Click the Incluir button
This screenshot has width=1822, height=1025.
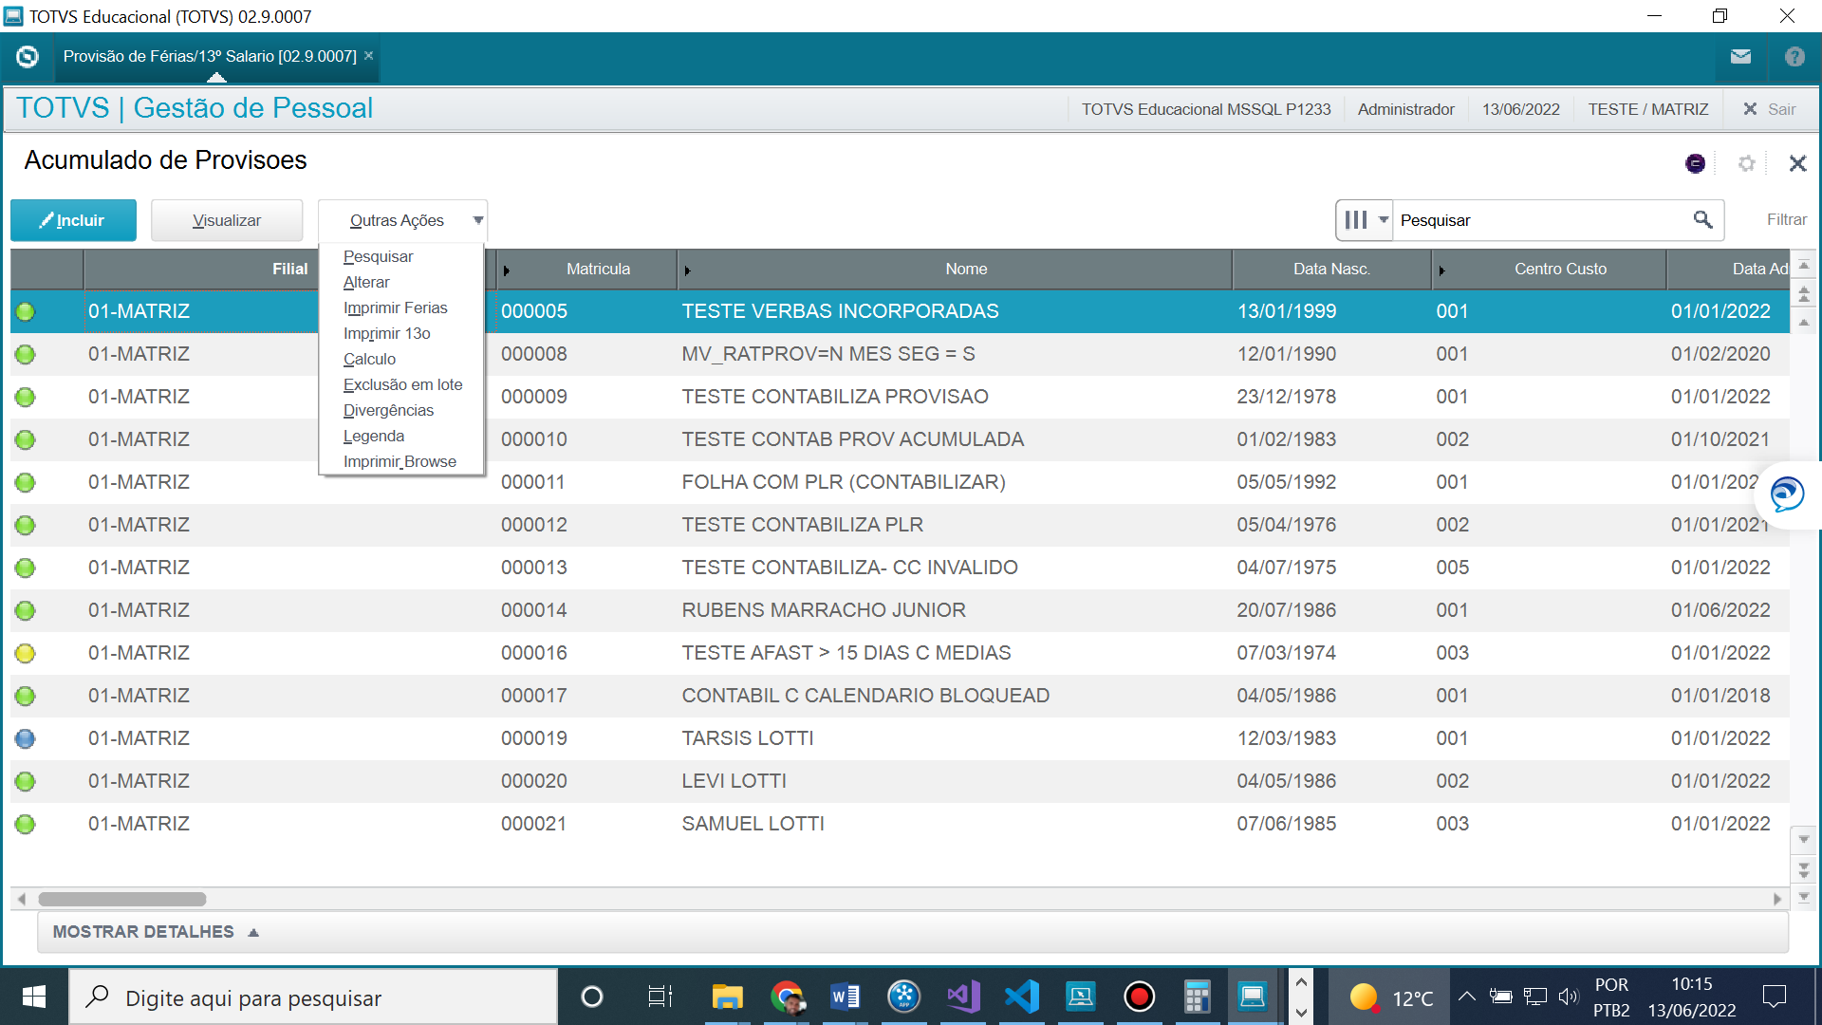(x=73, y=220)
